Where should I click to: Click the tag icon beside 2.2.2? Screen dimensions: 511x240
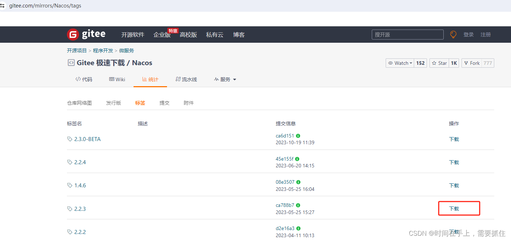[70, 232]
